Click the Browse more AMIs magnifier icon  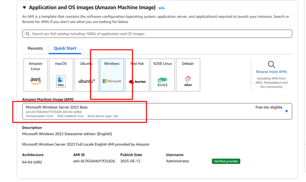(x=271, y=64)
